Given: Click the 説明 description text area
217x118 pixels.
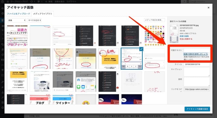Looking at the screenshot, I should coord(196,82).
